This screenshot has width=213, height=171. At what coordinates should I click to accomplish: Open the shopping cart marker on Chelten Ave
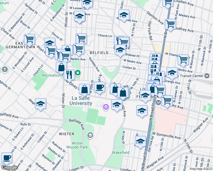(168, 3)
